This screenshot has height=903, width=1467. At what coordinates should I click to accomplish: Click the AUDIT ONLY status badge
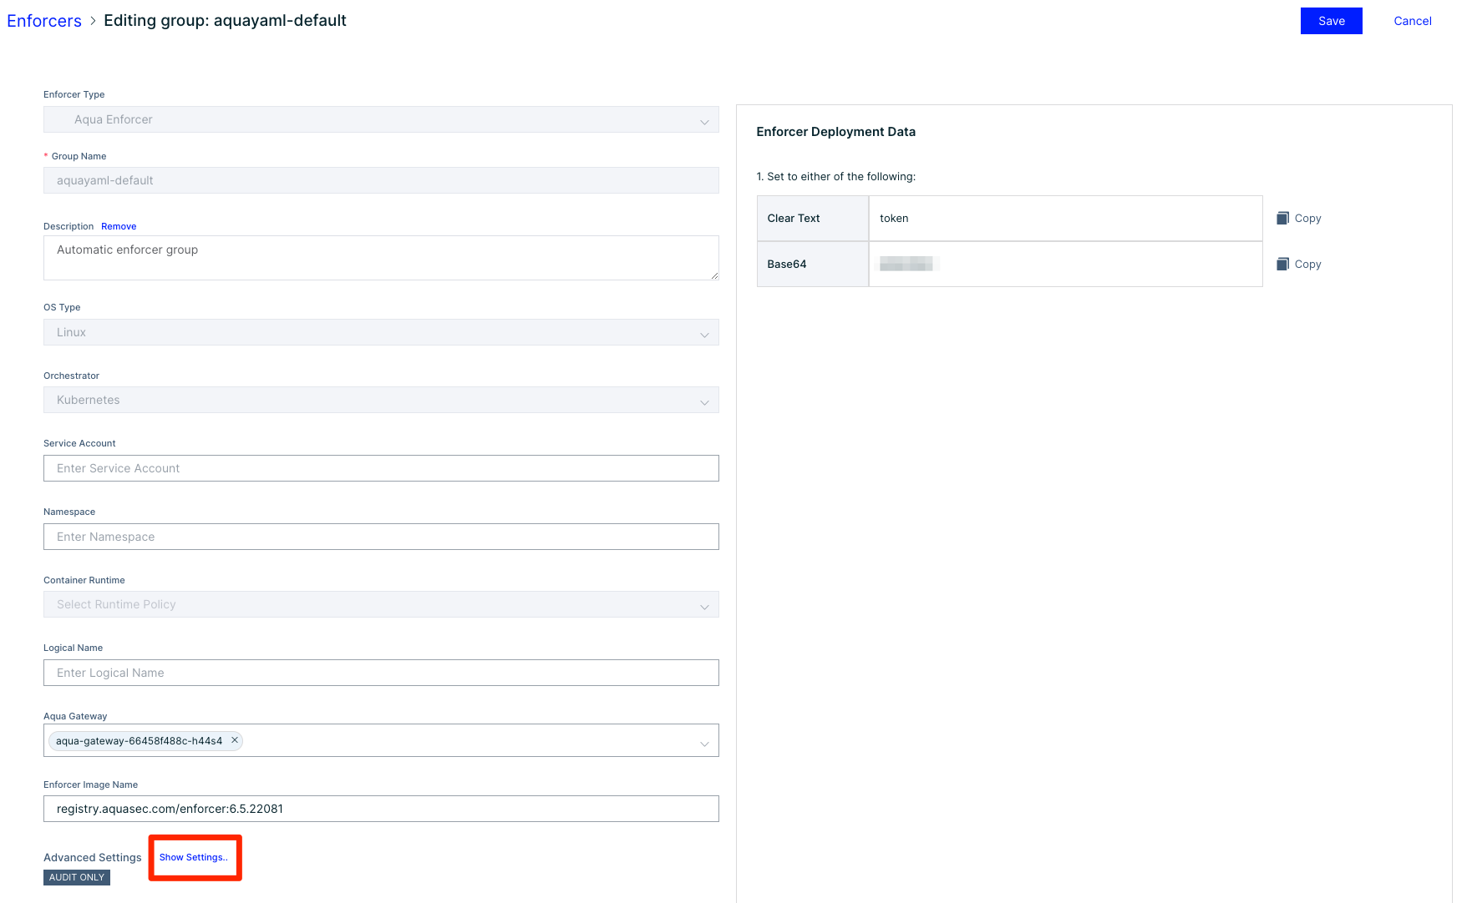[76, 877]
